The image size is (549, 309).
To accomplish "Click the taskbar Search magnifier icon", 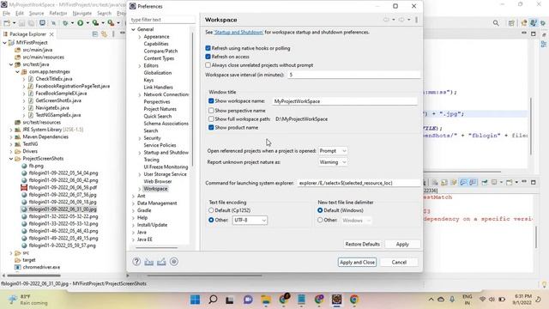I will point(213,300).
